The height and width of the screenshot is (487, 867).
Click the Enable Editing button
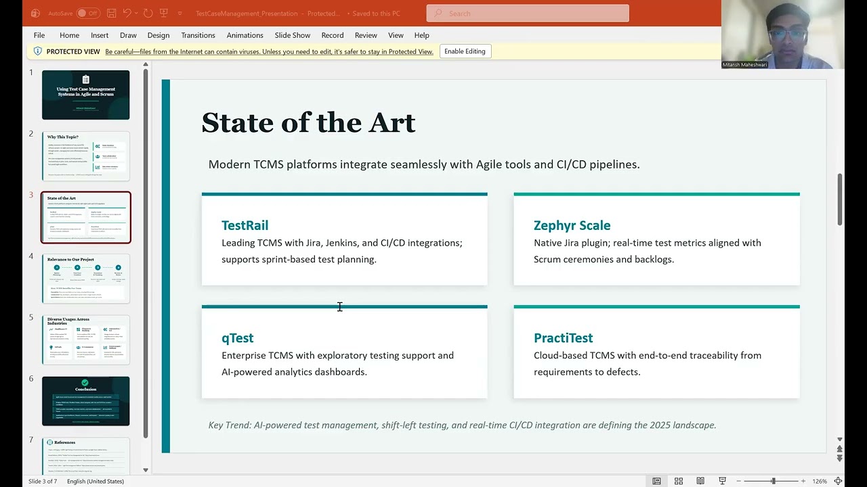[x=465, y=51]
